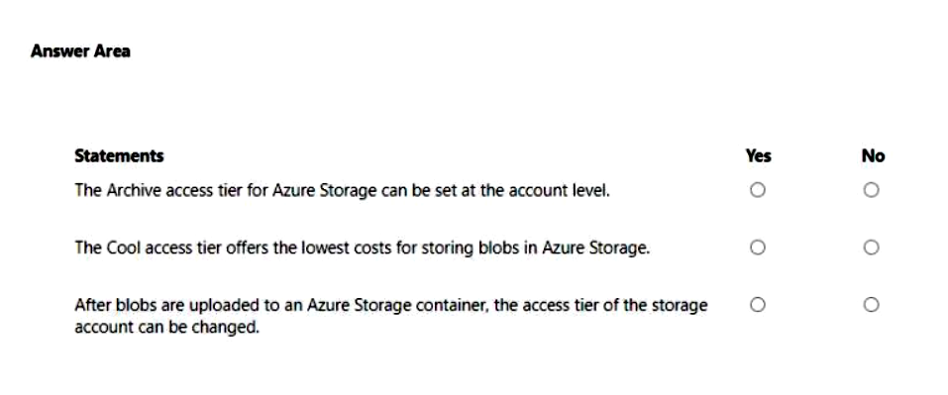The height and width of the screenshot is (395, 948).
Task: Click the No column header
Action: click(x=873, y=155)
